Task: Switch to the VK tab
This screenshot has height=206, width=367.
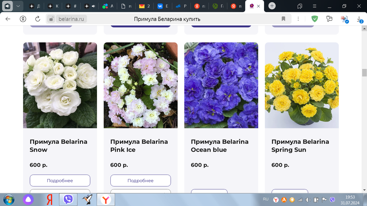Action: 163,6
